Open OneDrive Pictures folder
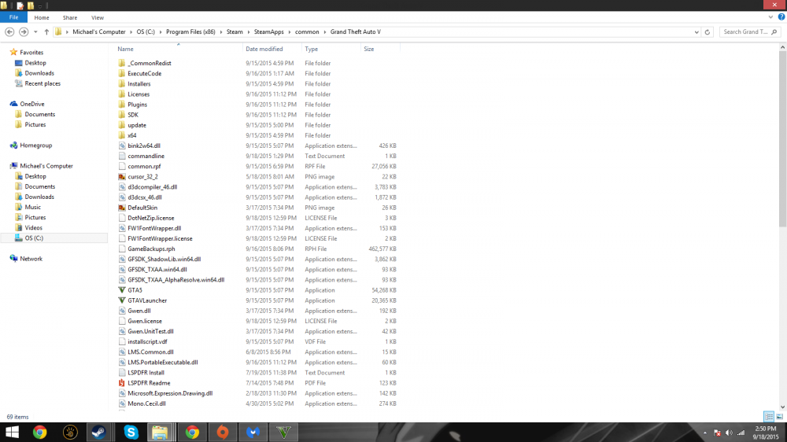 pyautogui.click(x=35, y=124)
